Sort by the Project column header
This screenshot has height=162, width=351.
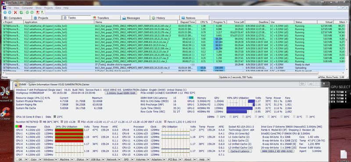(13, 22)
